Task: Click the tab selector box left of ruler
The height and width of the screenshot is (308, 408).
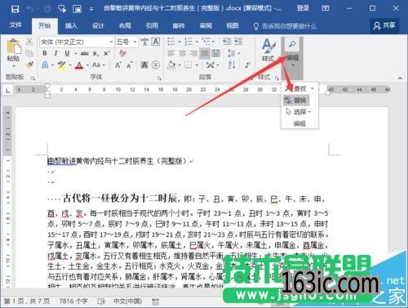Action: [x=8, y=90]
